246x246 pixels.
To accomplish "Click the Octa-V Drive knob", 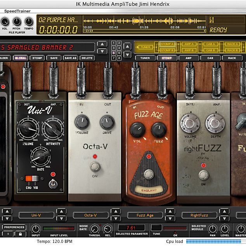I will [x=107, y=122].
